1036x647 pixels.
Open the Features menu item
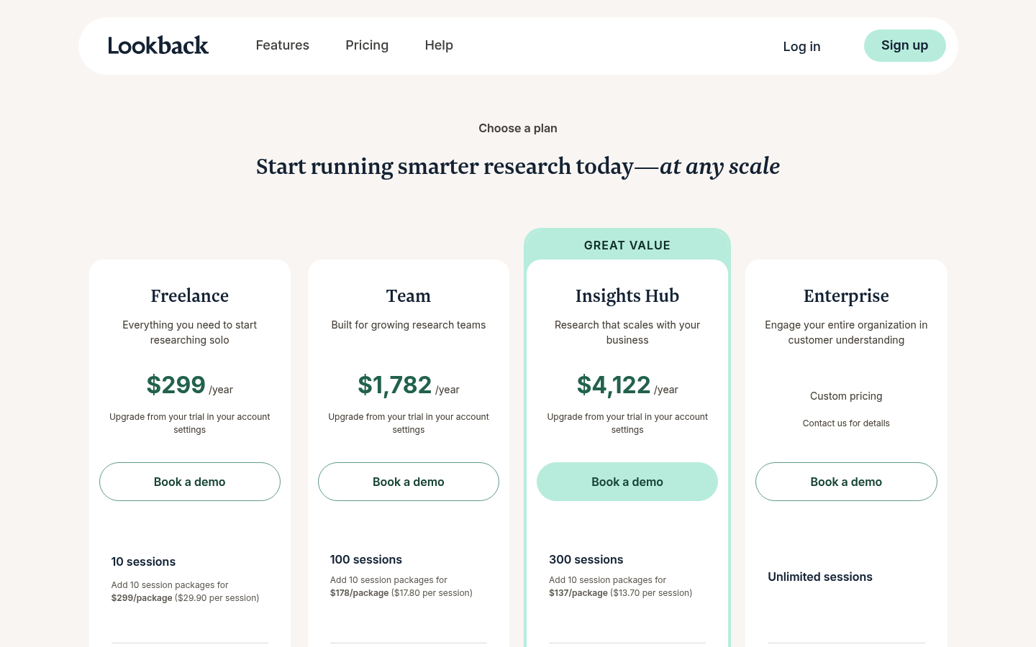282,45
